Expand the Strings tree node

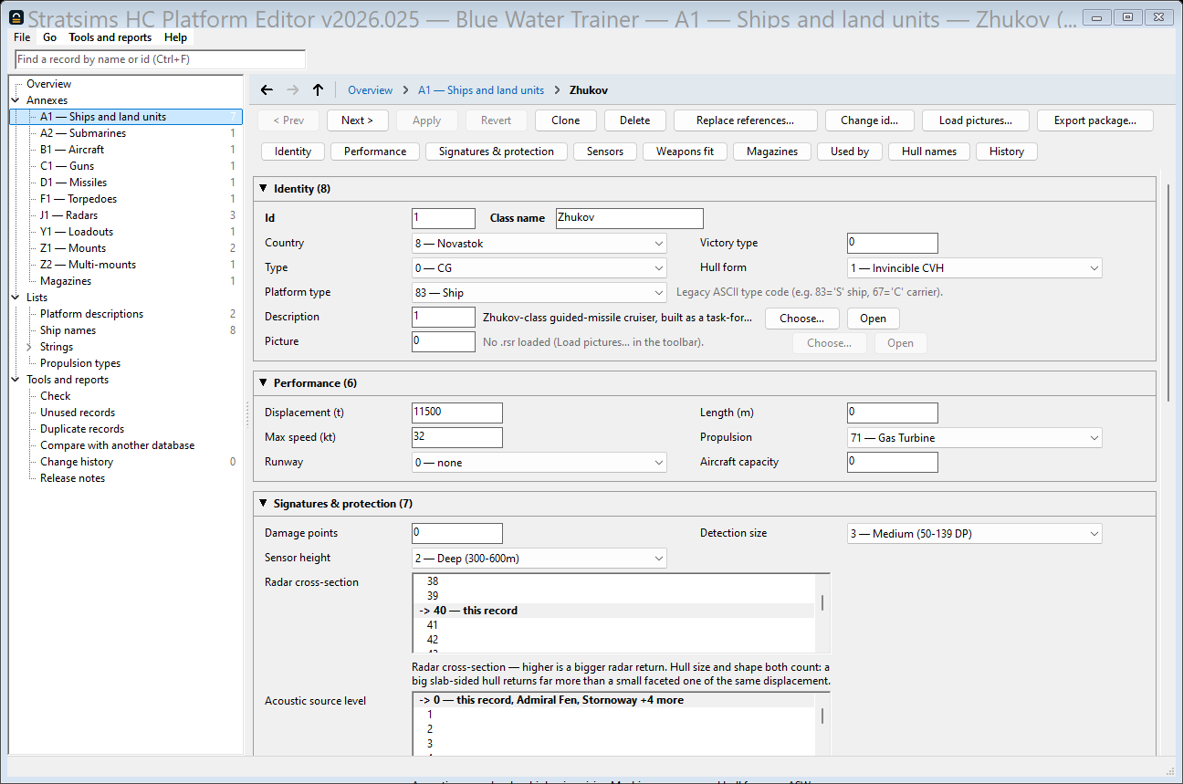pos(29,347)
